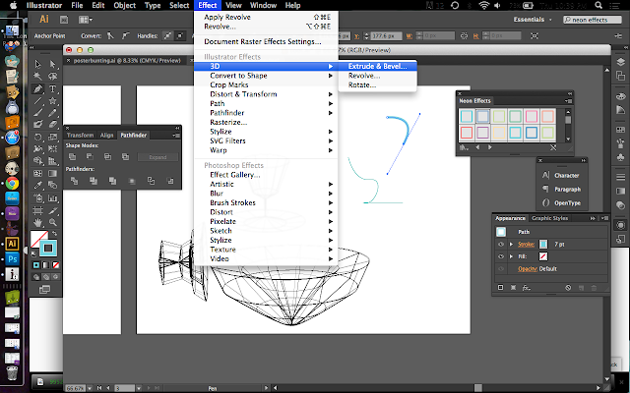Select the Star shape tool
The height and width of the screenshot is (393, 630).
[x=52, y=100]
